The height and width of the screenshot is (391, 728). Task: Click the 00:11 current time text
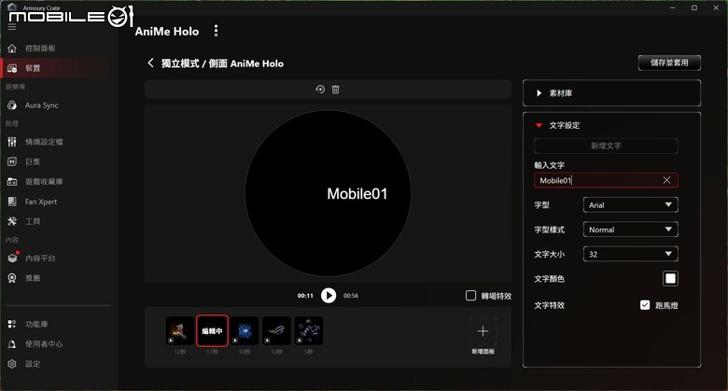pyautogui.click(x=305, y=295)
